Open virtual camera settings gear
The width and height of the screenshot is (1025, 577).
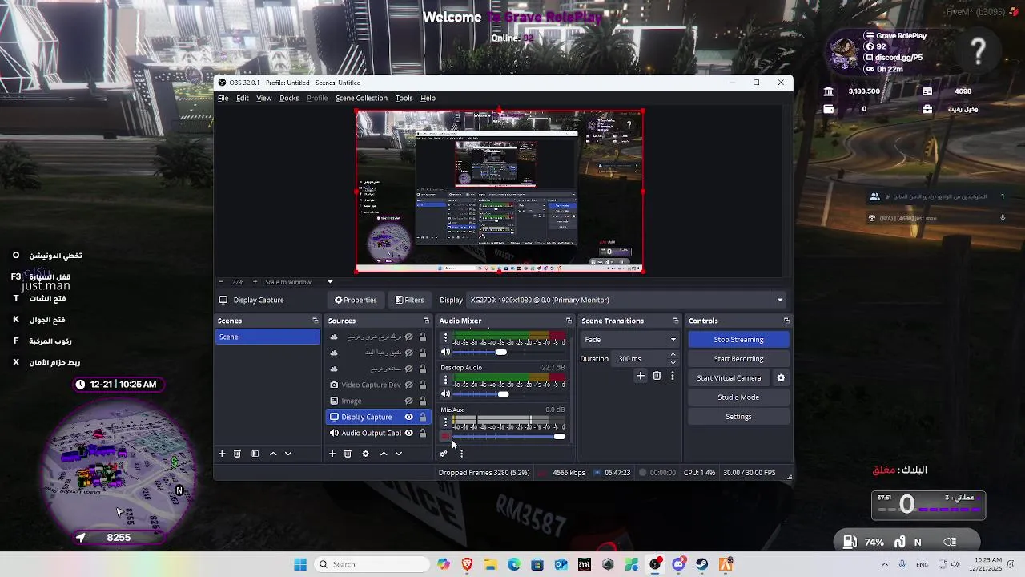pos(781,378)
